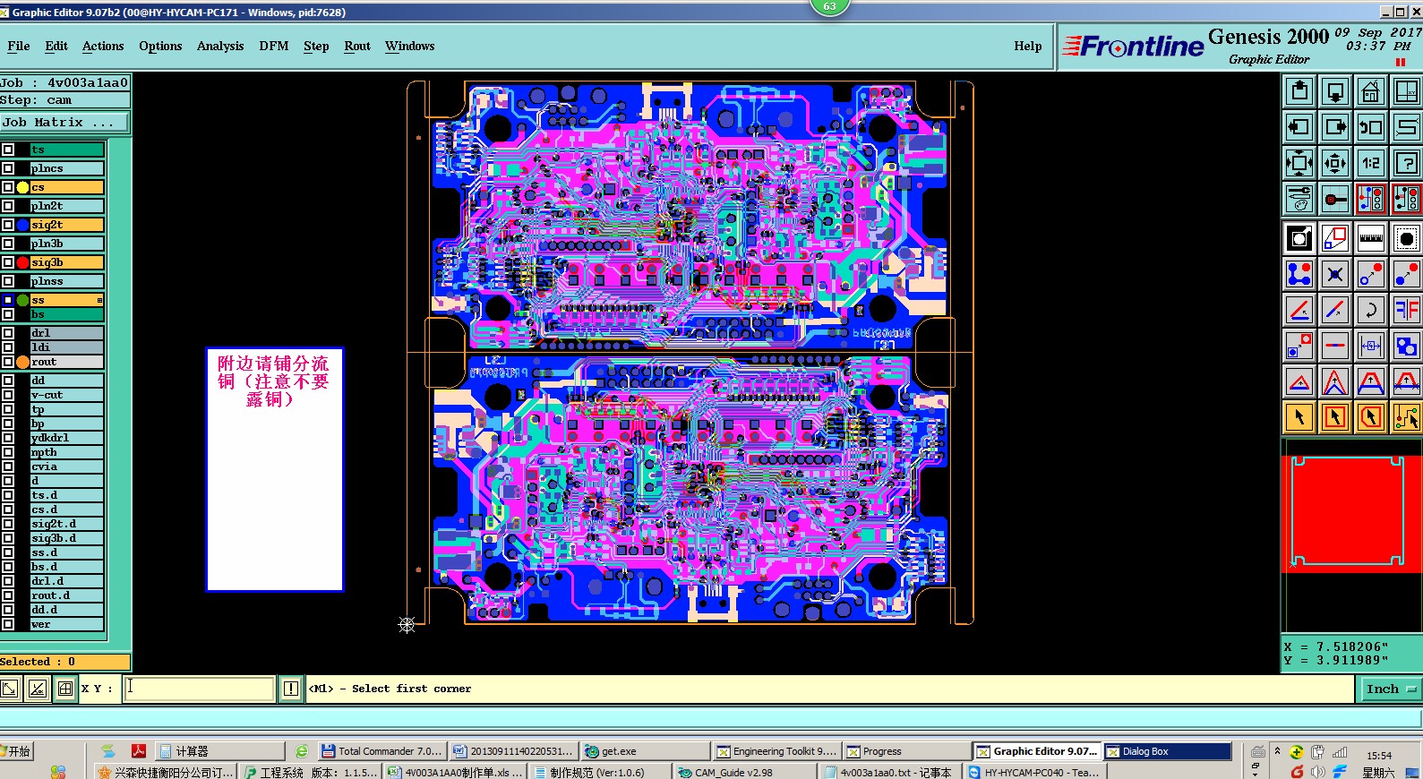Open the Edit menu
1423x779 pixels.
tap(56, 46)
